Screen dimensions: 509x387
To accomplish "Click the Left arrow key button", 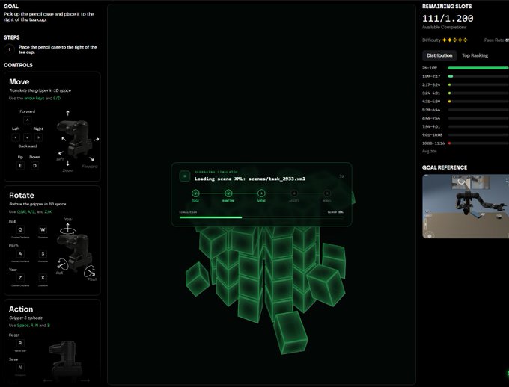I will click(16, 137).
